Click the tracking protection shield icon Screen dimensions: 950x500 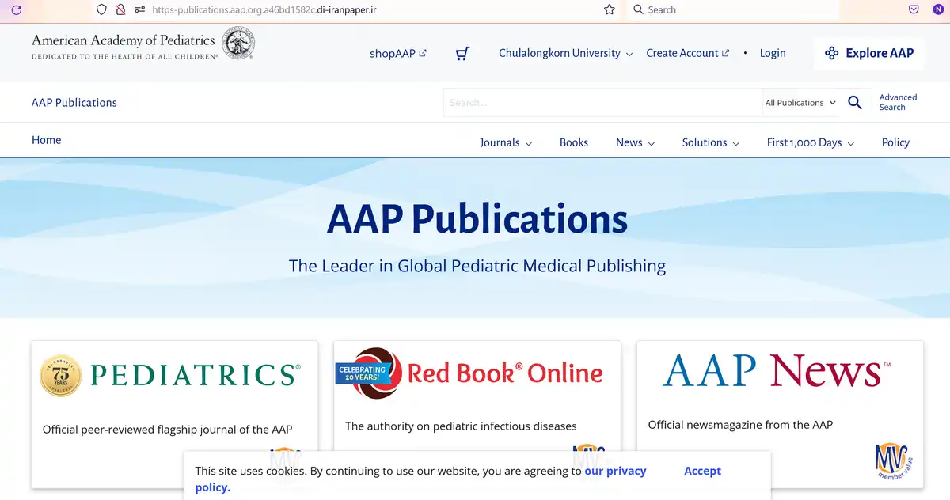[x=101, y=9]
